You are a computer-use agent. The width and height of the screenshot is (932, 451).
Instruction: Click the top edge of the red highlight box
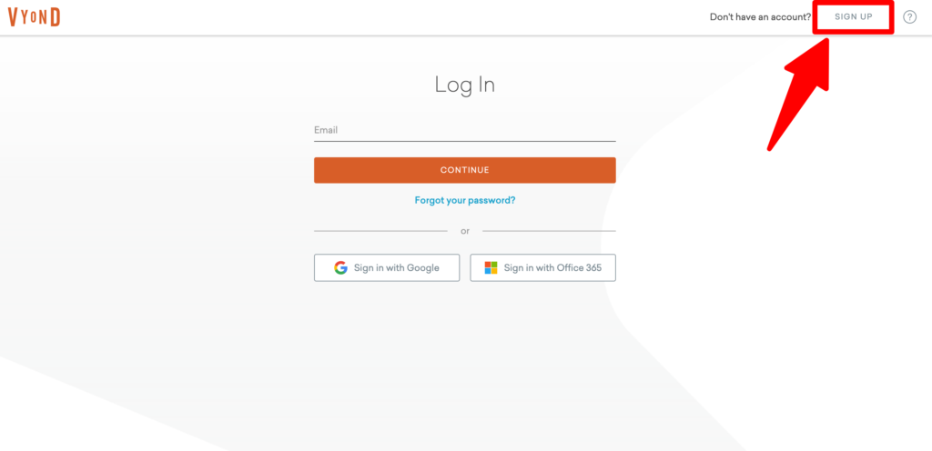point(854,4)
